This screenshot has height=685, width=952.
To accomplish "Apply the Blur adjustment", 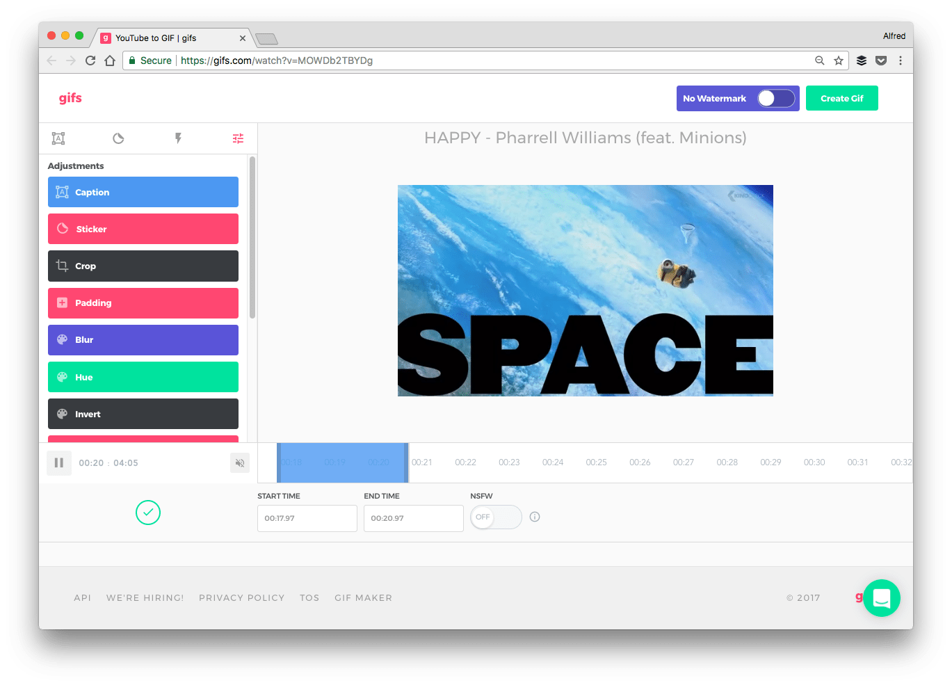I will 143,340.
